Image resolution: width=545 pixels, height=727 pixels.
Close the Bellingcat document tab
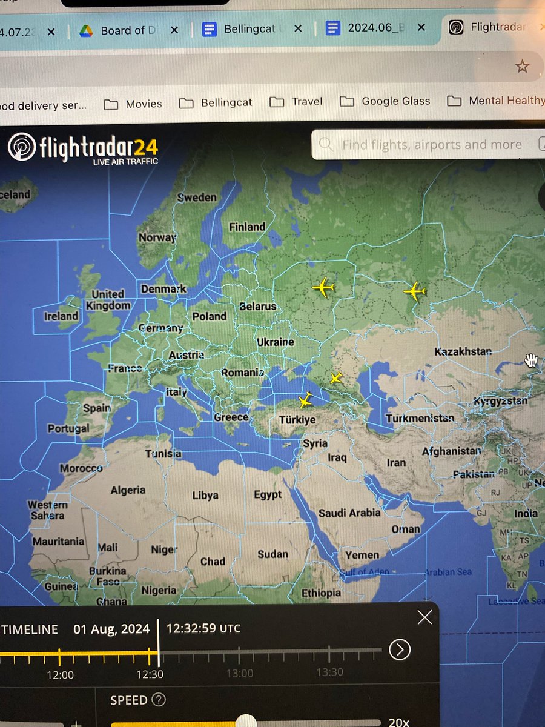tap(299, 29)
